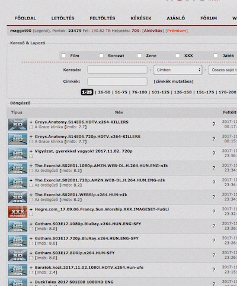Open the FÓRUM menu item
The height and width of the screenshot is (286, 237).
click(x=209, y=18)
